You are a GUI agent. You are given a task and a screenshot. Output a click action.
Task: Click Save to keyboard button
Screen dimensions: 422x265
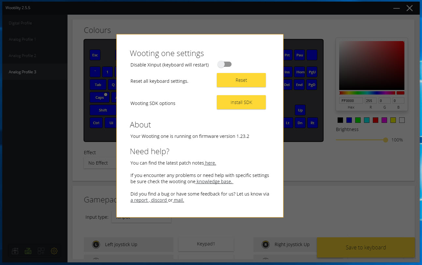click(366, 247)
